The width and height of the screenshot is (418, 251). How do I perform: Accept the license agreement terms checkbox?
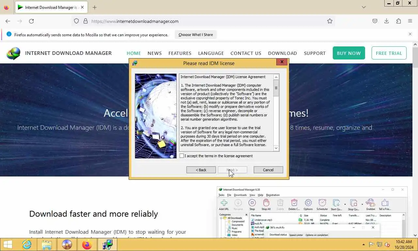tap(182, 156)
